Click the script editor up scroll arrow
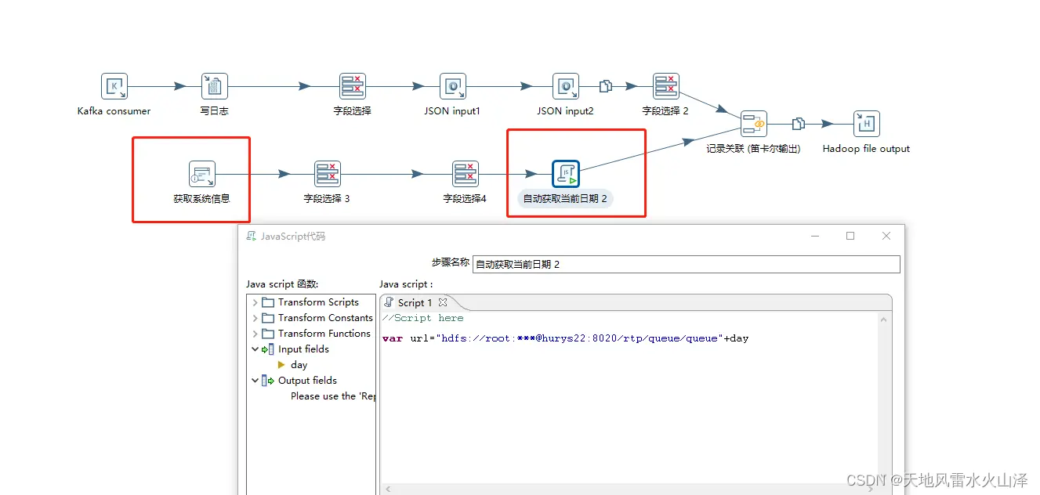Screen dimensions: 1040x495 [885, 319]
